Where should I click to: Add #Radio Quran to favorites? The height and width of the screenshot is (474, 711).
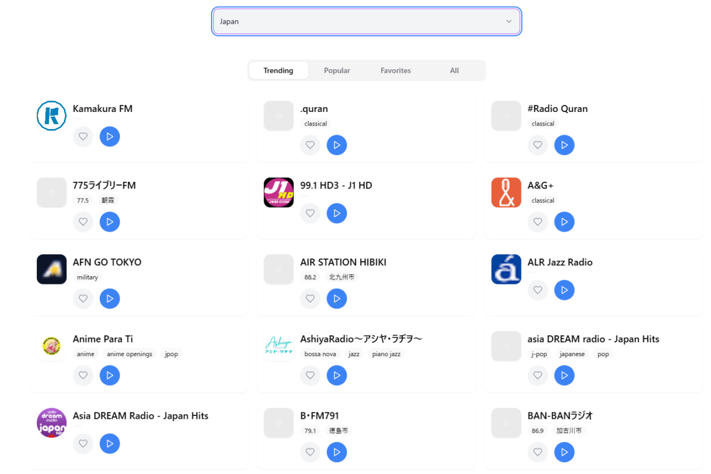[x=537, y=145]
